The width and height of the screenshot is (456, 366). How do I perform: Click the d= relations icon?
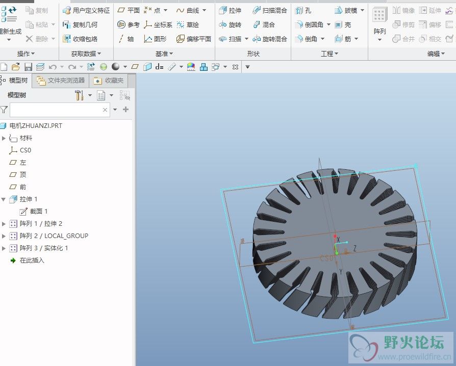tap(159, 67)
